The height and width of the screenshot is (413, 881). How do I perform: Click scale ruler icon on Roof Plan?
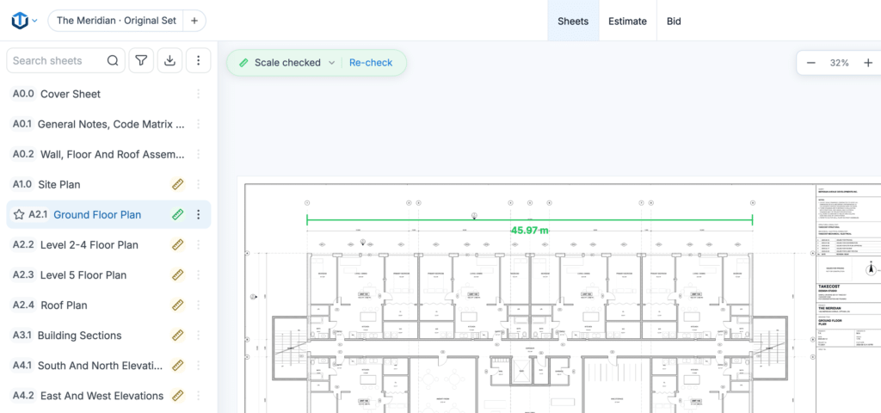click(x=177, y=305)
